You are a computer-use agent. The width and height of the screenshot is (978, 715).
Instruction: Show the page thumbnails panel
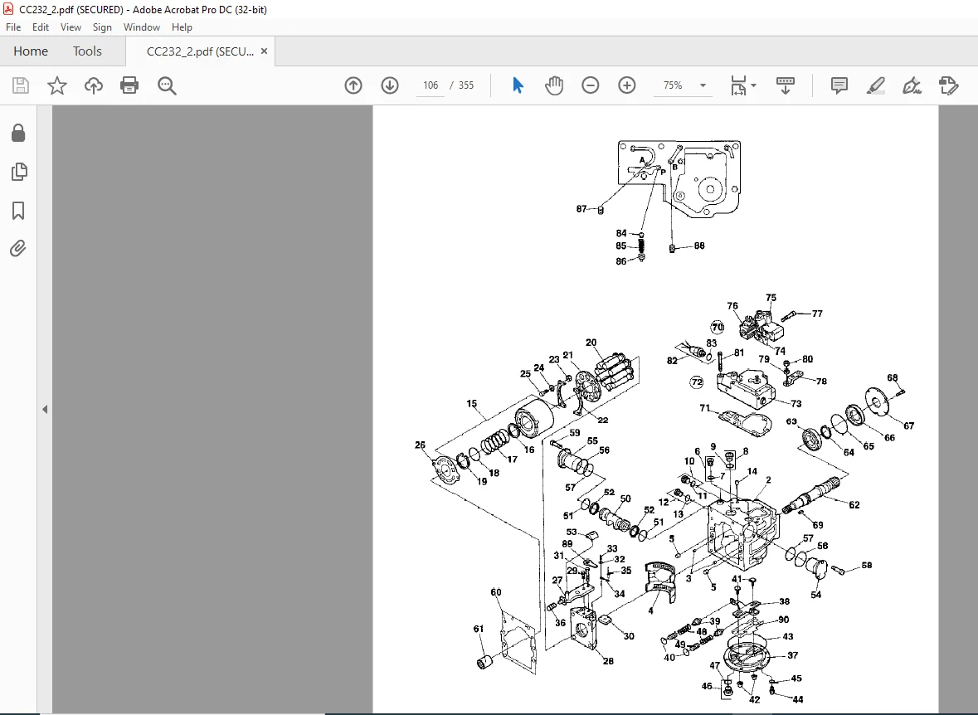(x=19, y=172)
